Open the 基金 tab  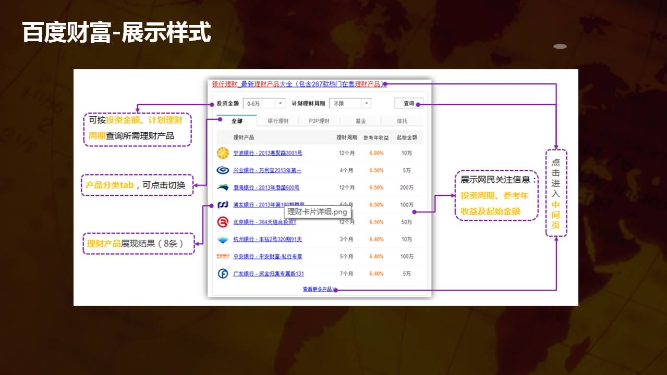coord(360,121)
